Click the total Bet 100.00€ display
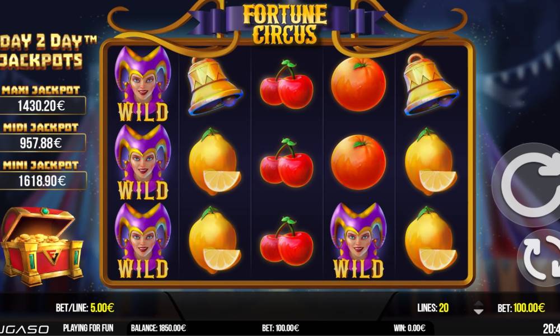The width and height of the screenshot is (560, 336). pos(521,307)
